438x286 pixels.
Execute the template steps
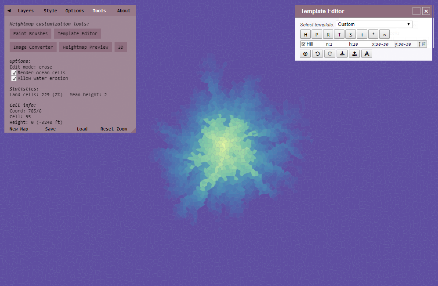[305, 54]
